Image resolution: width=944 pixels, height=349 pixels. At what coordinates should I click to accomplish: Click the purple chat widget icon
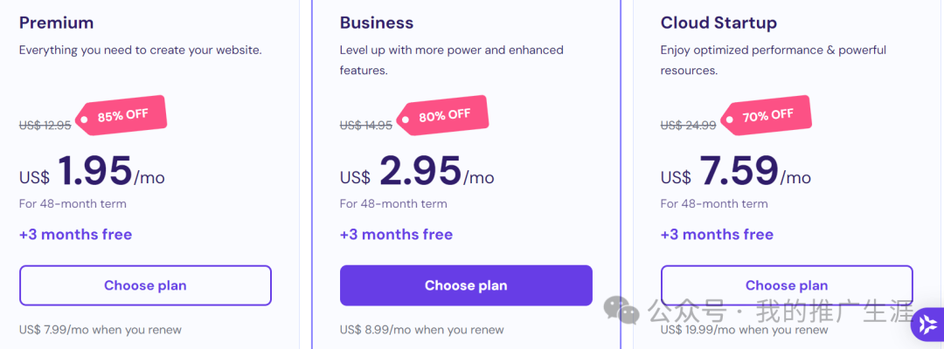pyautogui.click(x=927, y=325)
